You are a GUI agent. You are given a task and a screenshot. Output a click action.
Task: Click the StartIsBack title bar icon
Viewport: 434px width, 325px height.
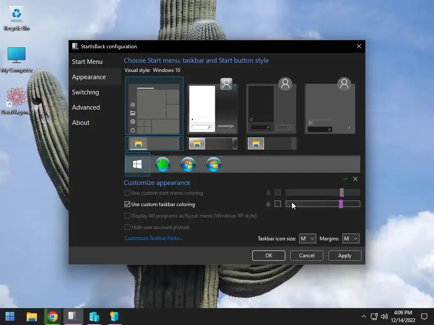[x=75, y=46]
